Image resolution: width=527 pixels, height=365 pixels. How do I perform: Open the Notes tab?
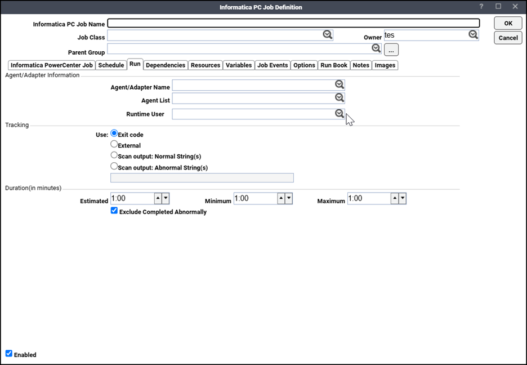(361, 65)
